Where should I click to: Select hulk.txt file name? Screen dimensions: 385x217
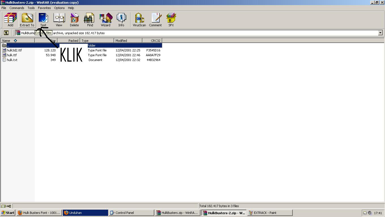pyautogui.click(x=12, y=60)
